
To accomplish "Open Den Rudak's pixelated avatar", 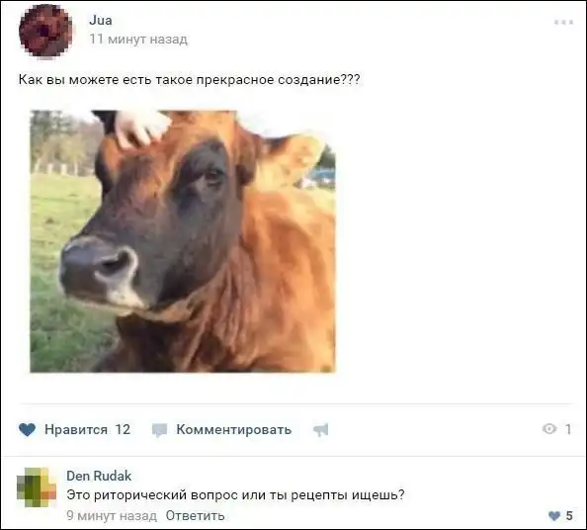I will [x=37, y=487].
